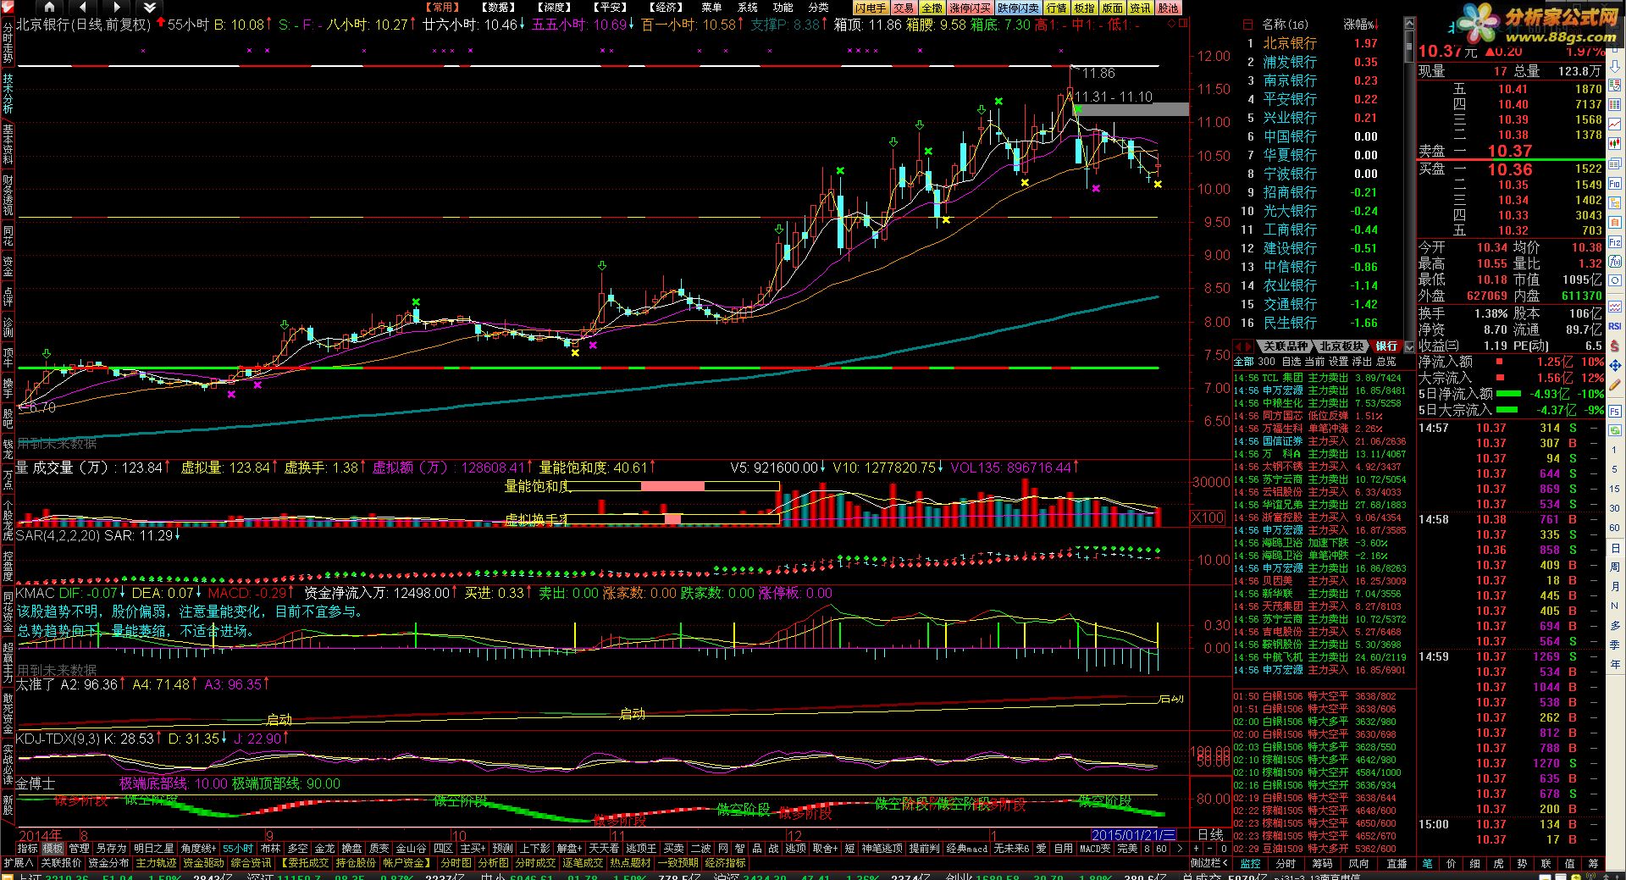Zoom out the chart with the minus button

pos(1209,848)
